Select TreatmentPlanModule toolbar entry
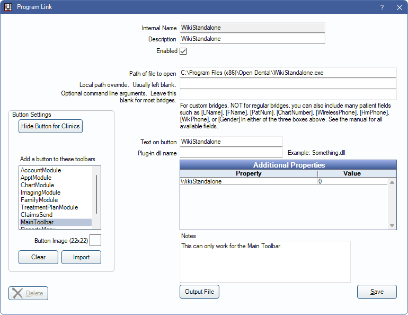Screen dimensions: 408x315 [49, 207]
